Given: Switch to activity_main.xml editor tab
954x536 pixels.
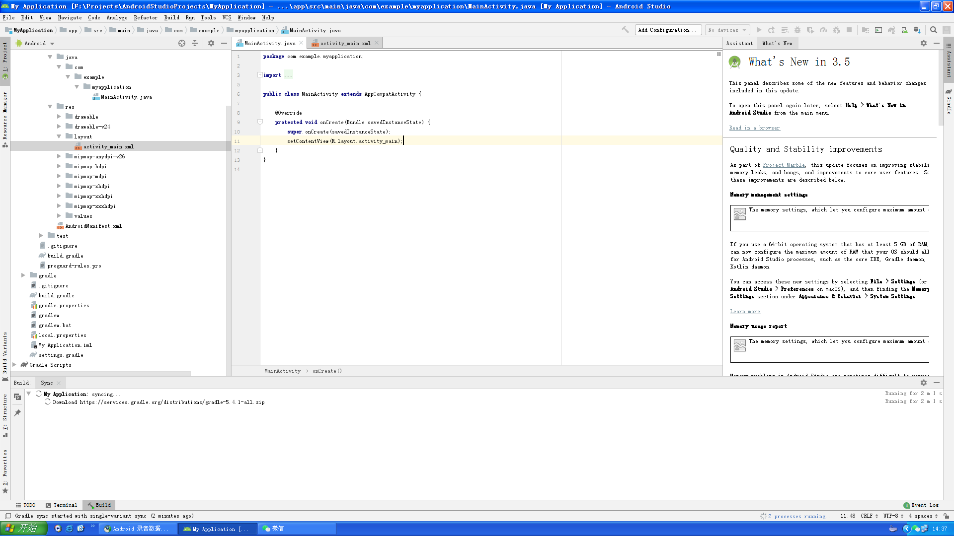Looking at the screenshot, I should click(x=345, y=43).
